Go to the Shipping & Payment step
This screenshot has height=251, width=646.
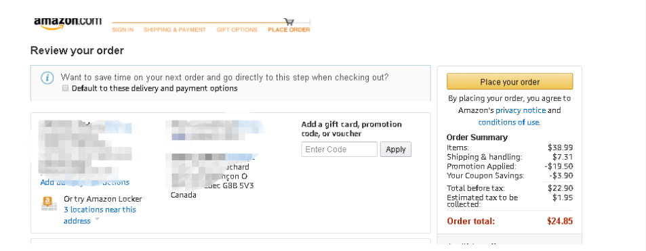coord(175,30)
